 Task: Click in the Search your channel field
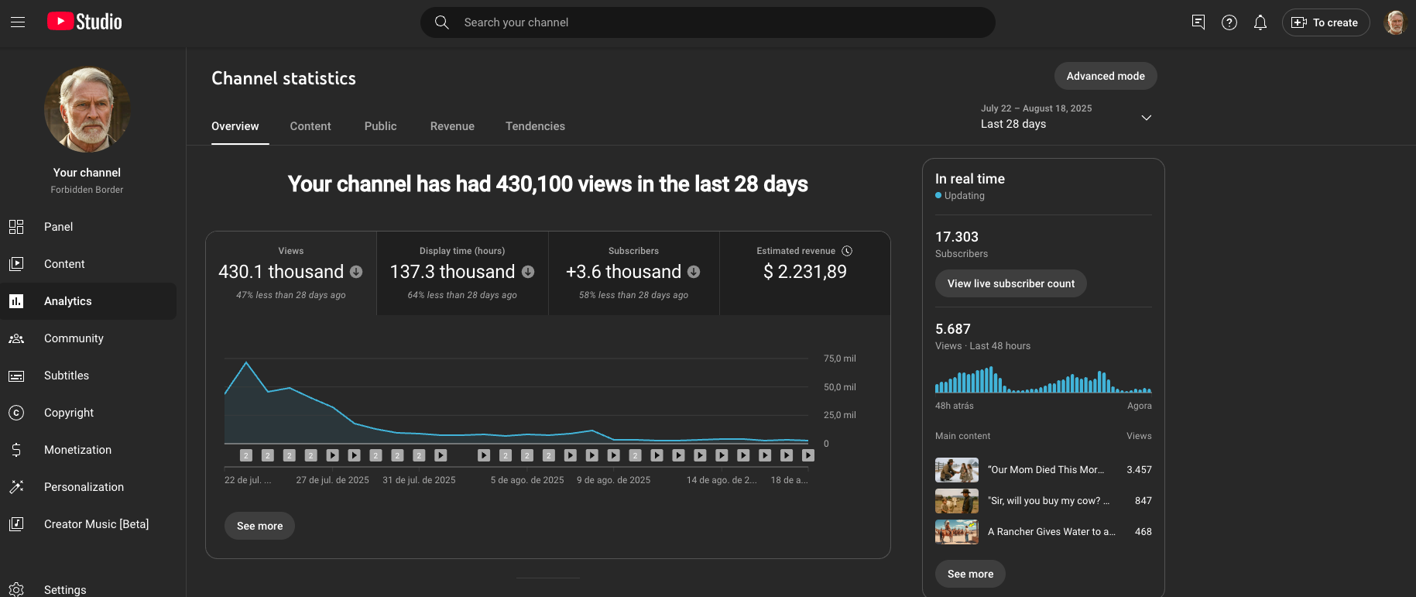pyautogui.click(x=720, y=22)
